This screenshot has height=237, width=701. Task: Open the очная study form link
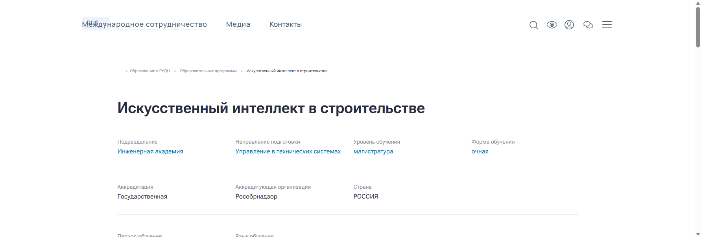click(x=480, y=151)
